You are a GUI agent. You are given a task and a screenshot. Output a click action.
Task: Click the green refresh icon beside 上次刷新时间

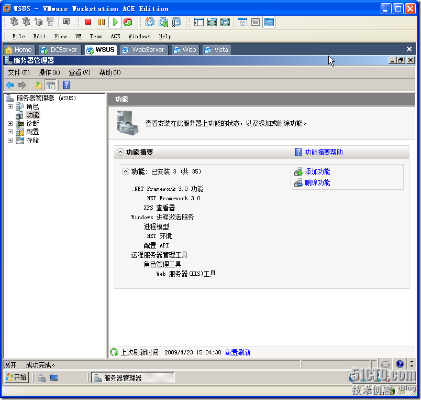coord(114,352)
